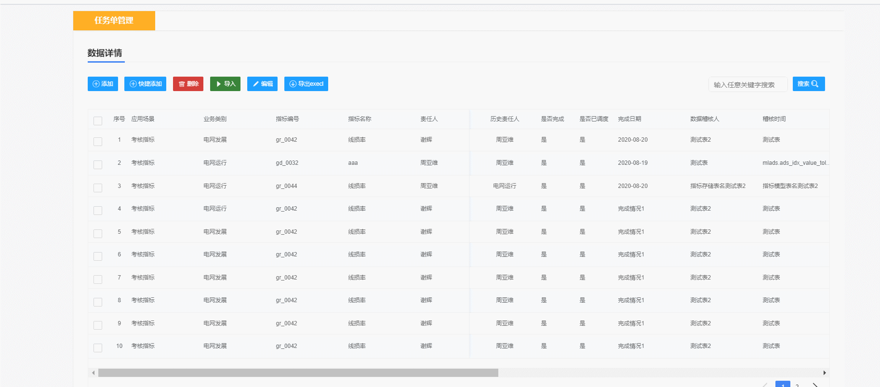
Task: Click the 数据稽核人 column header
Action: pyautogui.click(x=705, y=119)
